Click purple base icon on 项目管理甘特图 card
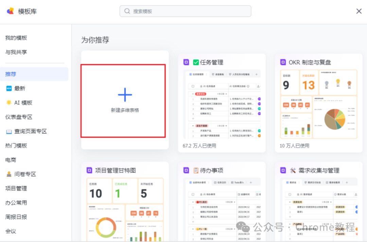Viewport: 367px width, 242px height. [x=89, y=170]
